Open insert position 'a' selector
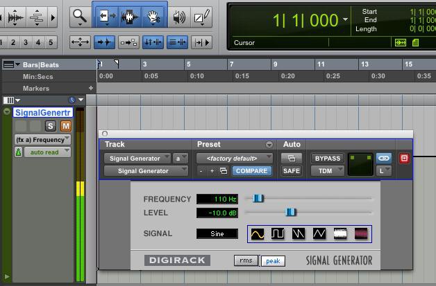 pyautogui.click(x=181, y=159)
